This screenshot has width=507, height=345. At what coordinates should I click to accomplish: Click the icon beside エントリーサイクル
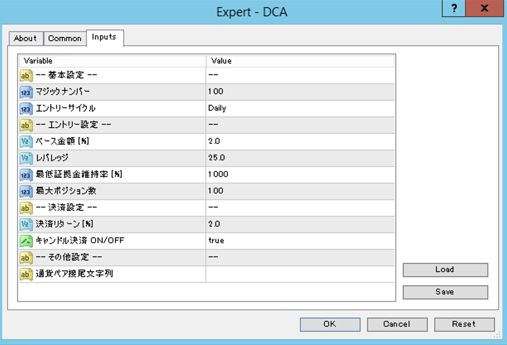(26, 109)
